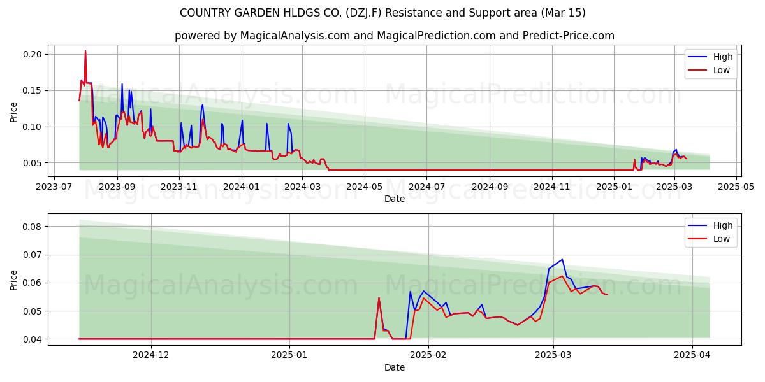Viewport: 765px width, 382px height.
Task: Click the 0.06 price tick label
Action: (x=33, y=283)
